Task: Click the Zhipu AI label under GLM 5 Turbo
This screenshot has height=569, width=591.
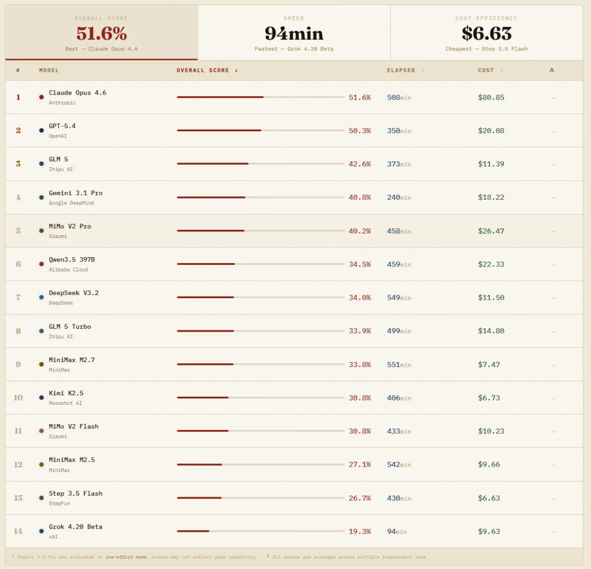Action: pyautogui.click(x=61, y=336)
